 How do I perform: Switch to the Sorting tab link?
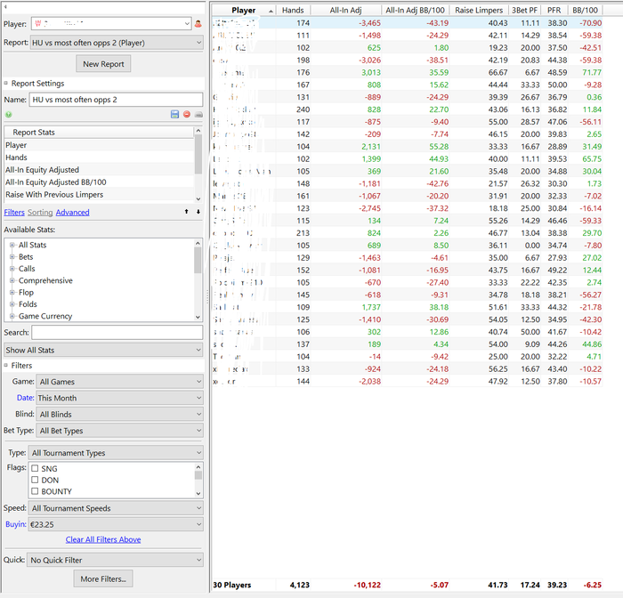[40, 213]
